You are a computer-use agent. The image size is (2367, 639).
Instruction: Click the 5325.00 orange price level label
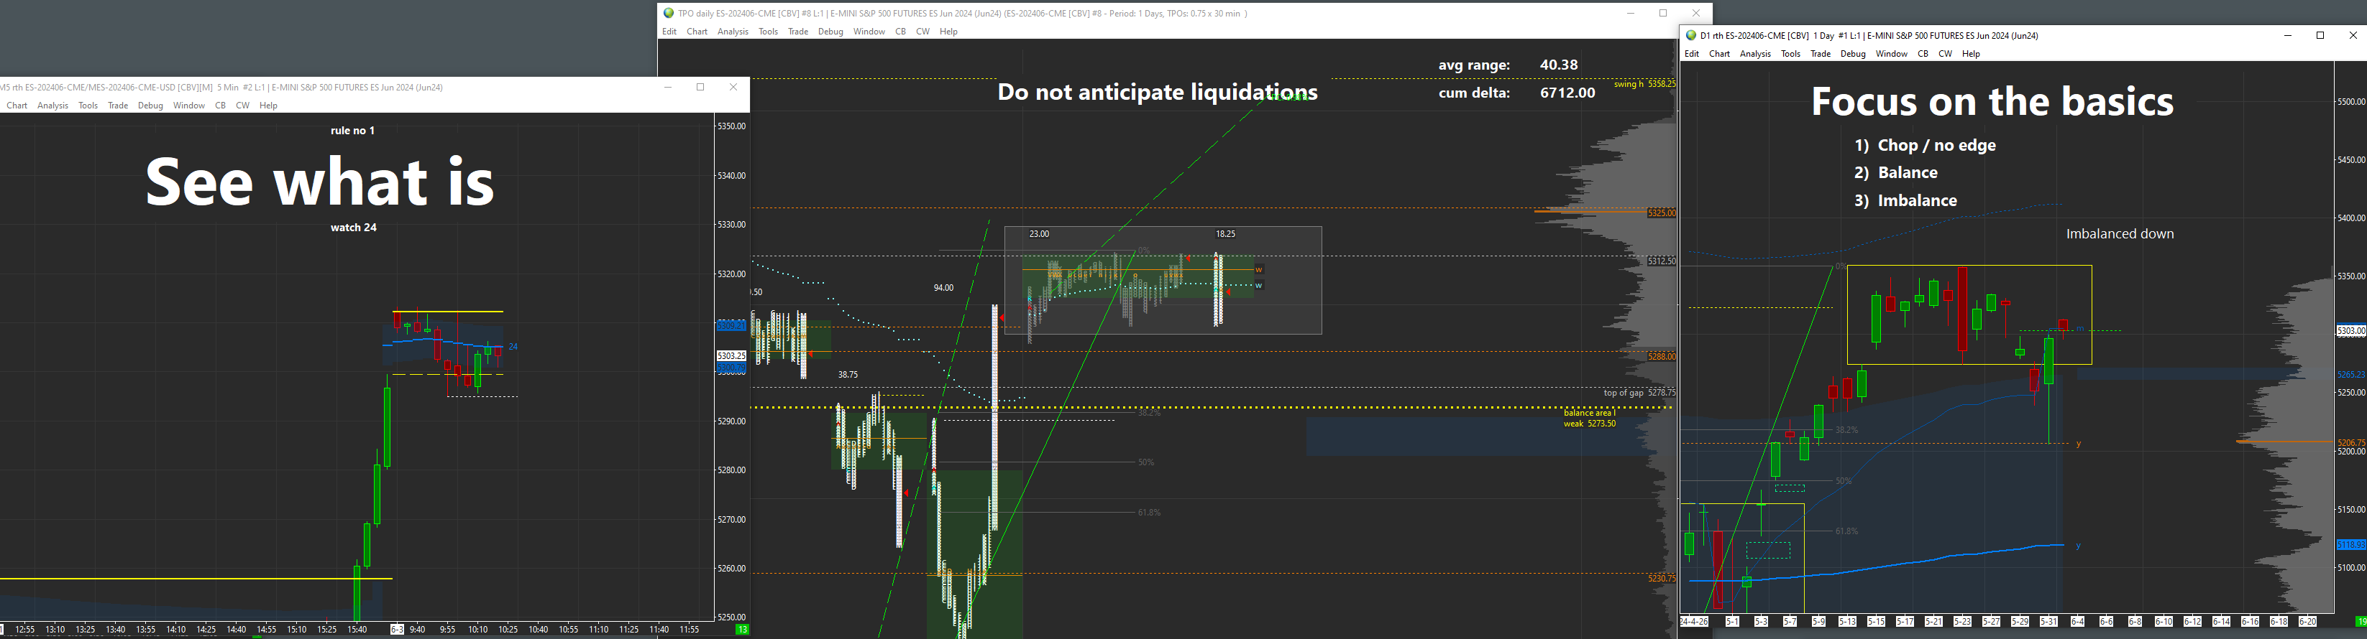(1662, 213)
